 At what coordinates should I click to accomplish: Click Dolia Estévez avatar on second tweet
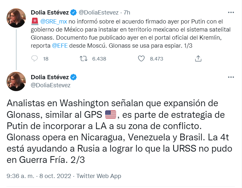[x=16, y=81]
